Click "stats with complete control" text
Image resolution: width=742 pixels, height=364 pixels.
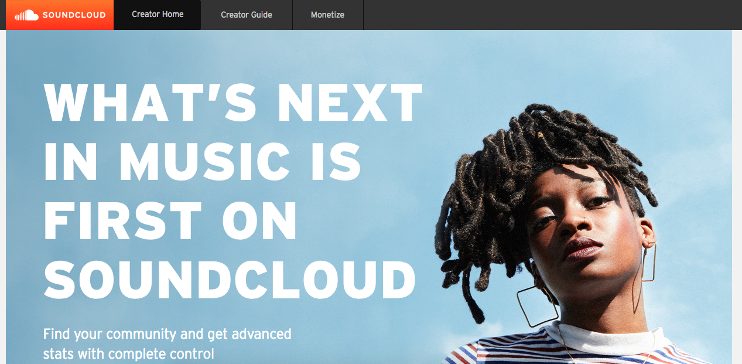coord(128,353)
